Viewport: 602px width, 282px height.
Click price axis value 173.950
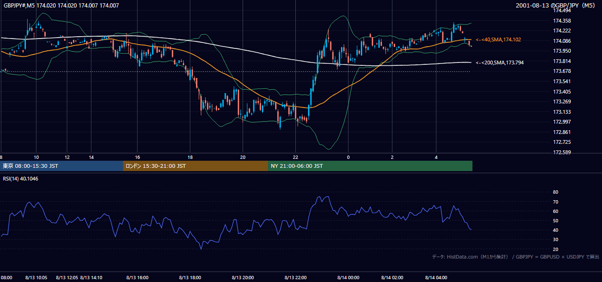(x=561, y=51)
